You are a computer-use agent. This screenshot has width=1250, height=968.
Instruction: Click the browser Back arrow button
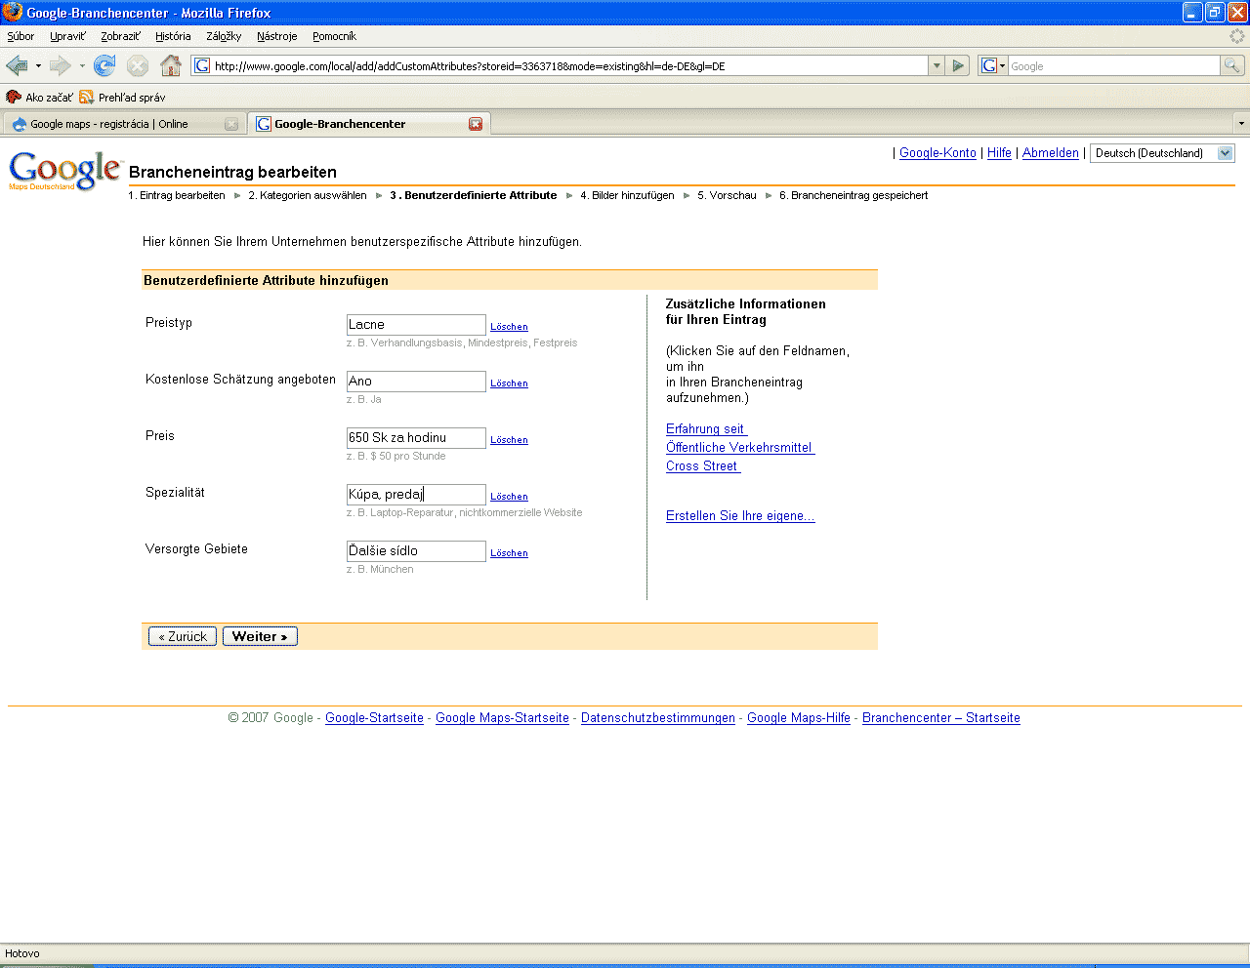pos(17,65)
